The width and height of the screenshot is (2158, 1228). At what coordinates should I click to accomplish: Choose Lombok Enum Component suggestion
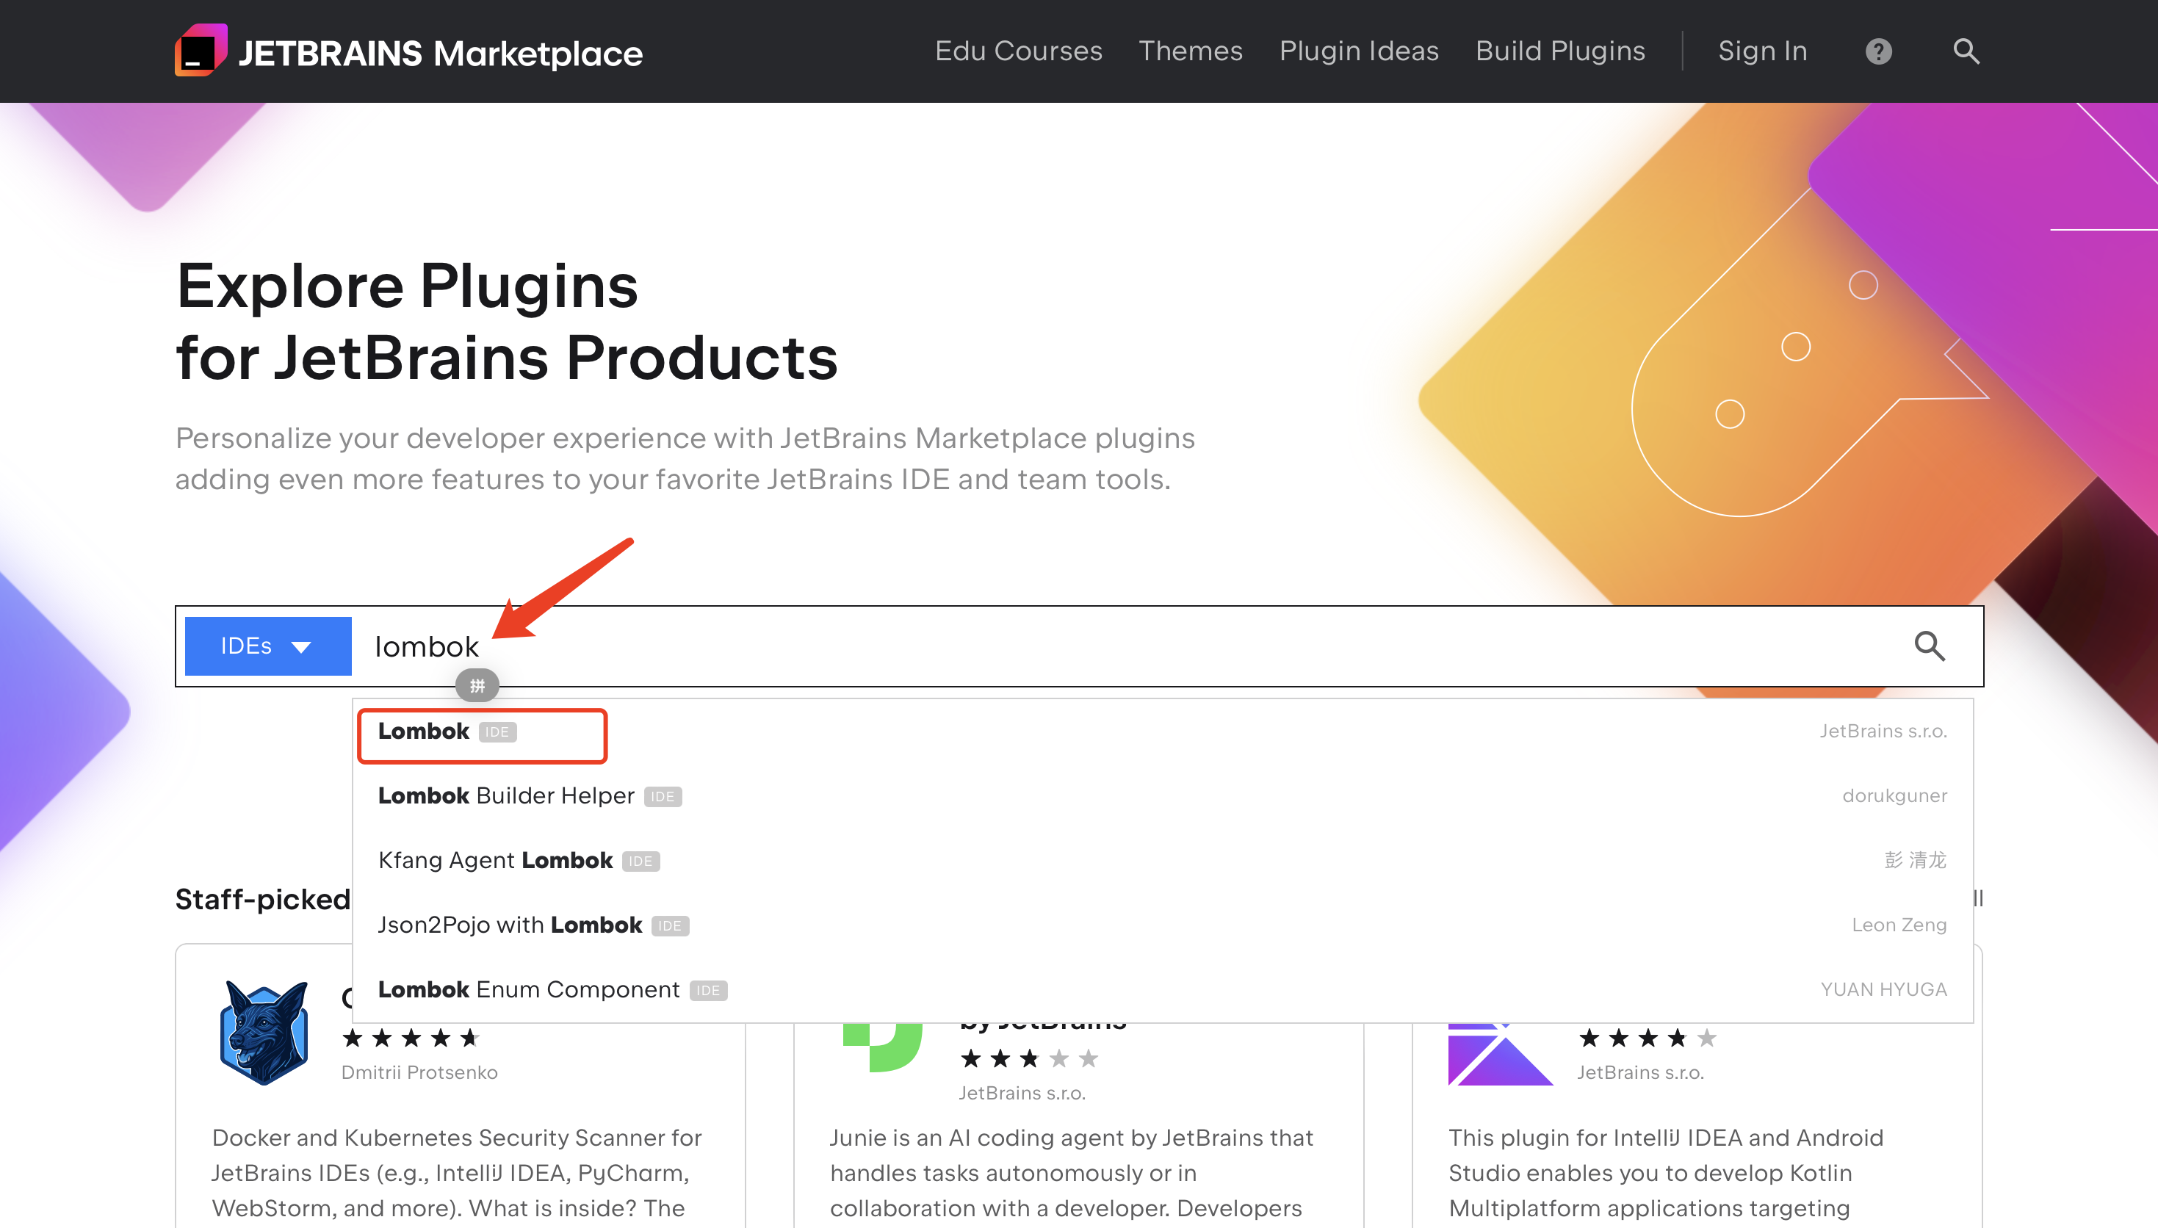[529, 989]
